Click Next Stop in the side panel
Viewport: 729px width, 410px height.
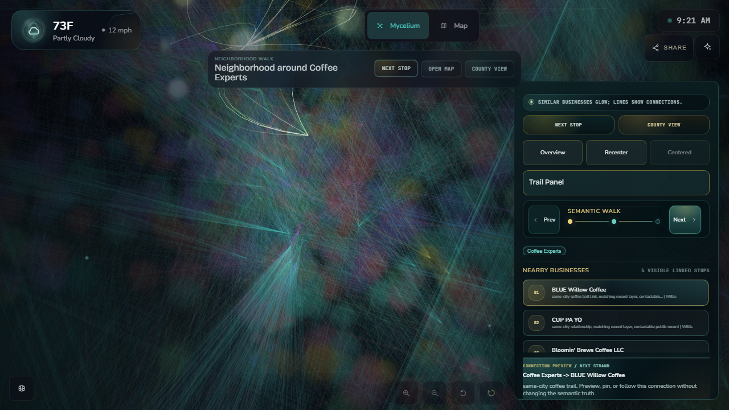[x=568, y=125]
